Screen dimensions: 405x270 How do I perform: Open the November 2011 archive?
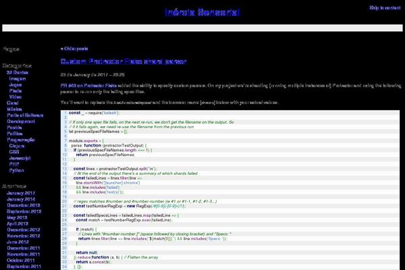pyautogui.click(x=23, y=254)
